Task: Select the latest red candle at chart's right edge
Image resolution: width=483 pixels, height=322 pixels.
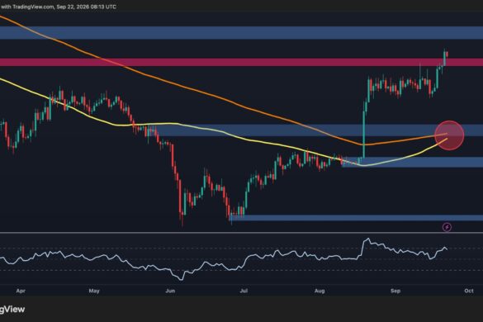Action: point(447,54)
